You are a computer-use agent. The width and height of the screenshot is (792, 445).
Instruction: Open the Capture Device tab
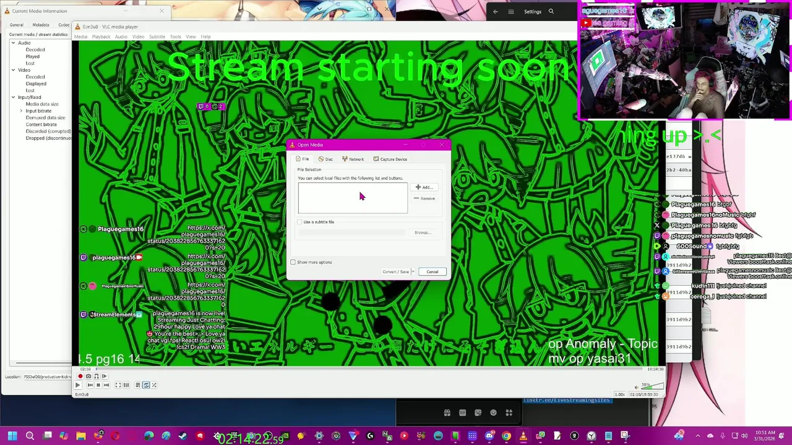(390, 159)
